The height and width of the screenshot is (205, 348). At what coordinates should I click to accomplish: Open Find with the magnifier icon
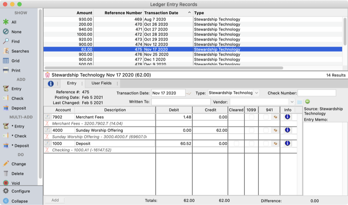click(6, 41)
